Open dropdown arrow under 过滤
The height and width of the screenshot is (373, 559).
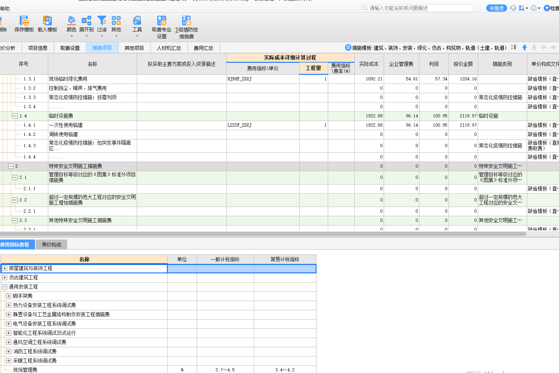pos(102,36)
